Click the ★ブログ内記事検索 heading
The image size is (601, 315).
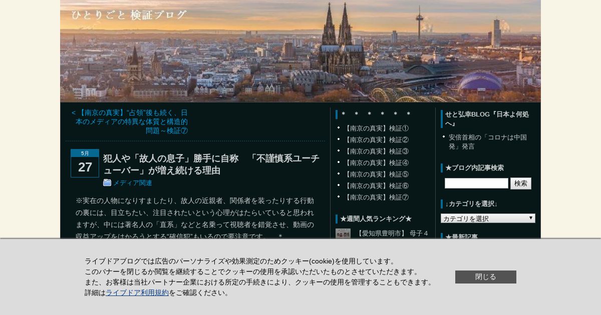[474, 167]
